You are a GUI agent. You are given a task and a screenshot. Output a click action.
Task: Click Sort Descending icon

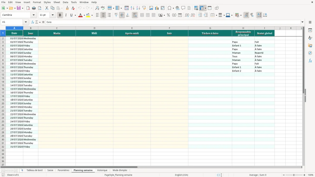(138, 8)
